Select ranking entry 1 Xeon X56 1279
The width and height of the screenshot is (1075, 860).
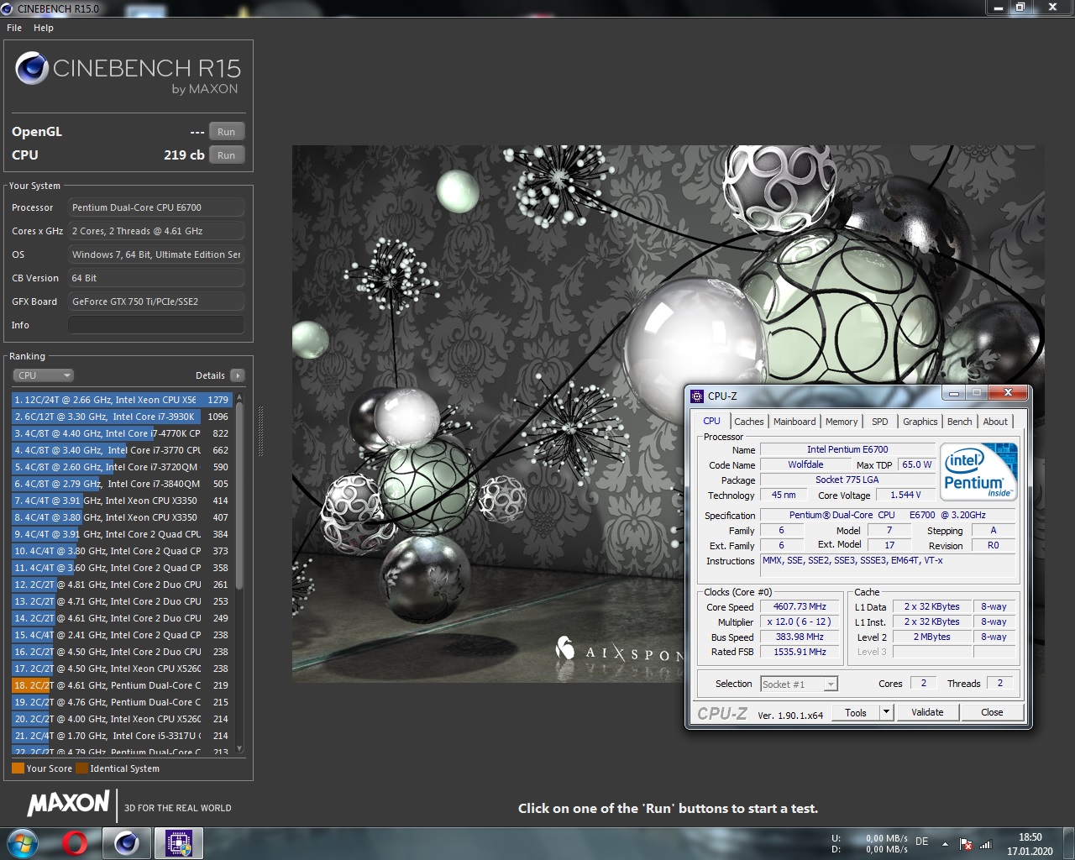(x=122, y=400)
